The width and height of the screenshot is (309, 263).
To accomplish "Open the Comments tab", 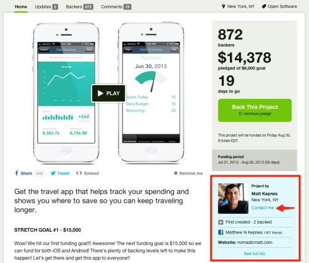I will 116,7.
